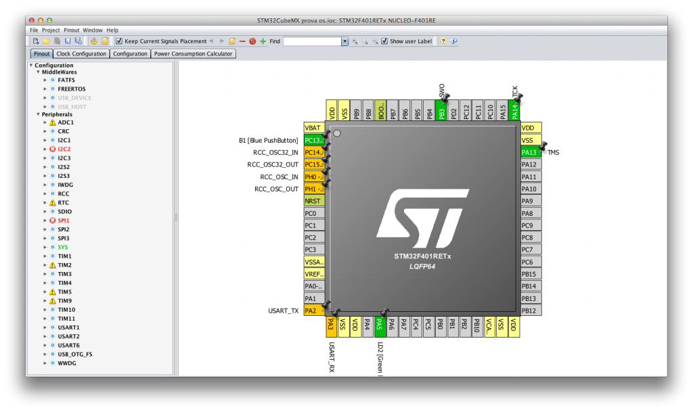Click the green PB3 pin at the top

click(x=441, y=110)
